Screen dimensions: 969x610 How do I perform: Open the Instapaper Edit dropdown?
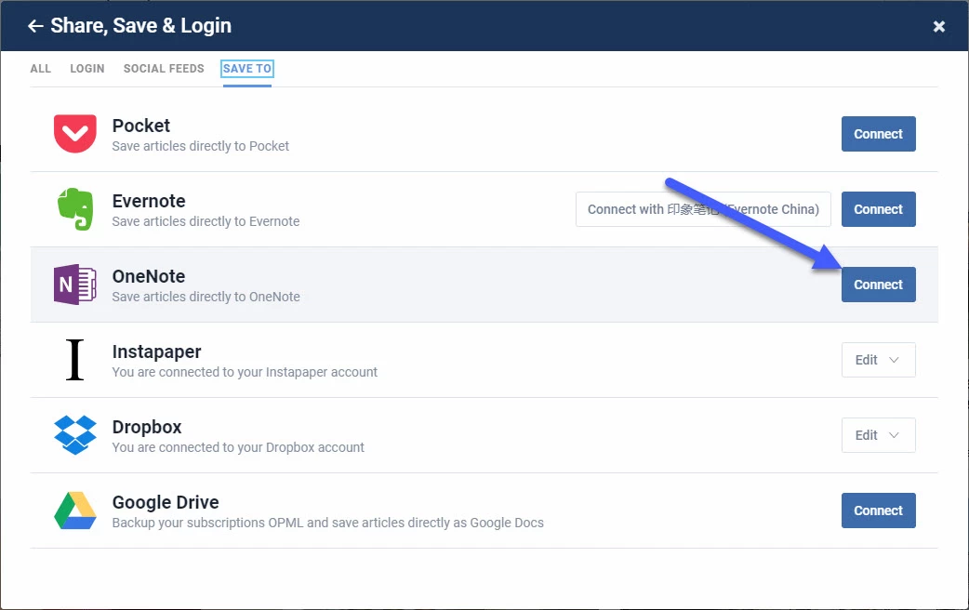(878, 360)
